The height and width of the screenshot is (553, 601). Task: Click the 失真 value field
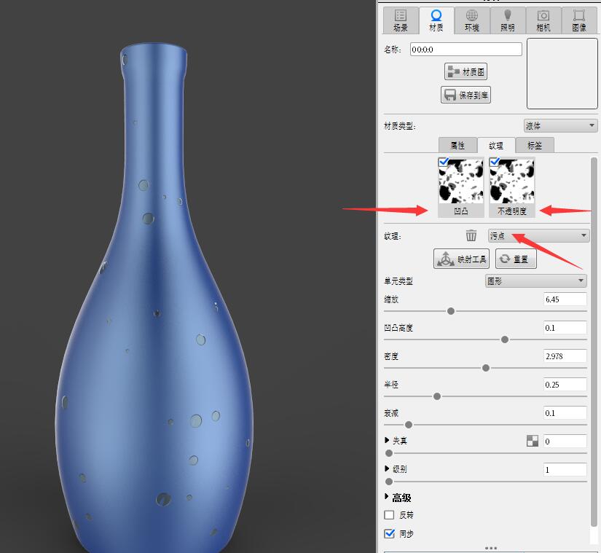point(565,441)
